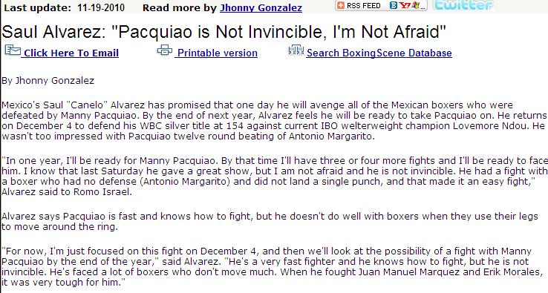Click the MSN butterfly feed icon

coord(415,5)
